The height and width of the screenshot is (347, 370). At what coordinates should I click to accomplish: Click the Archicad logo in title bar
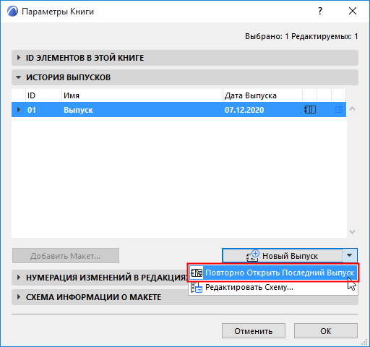pos(12,12)
